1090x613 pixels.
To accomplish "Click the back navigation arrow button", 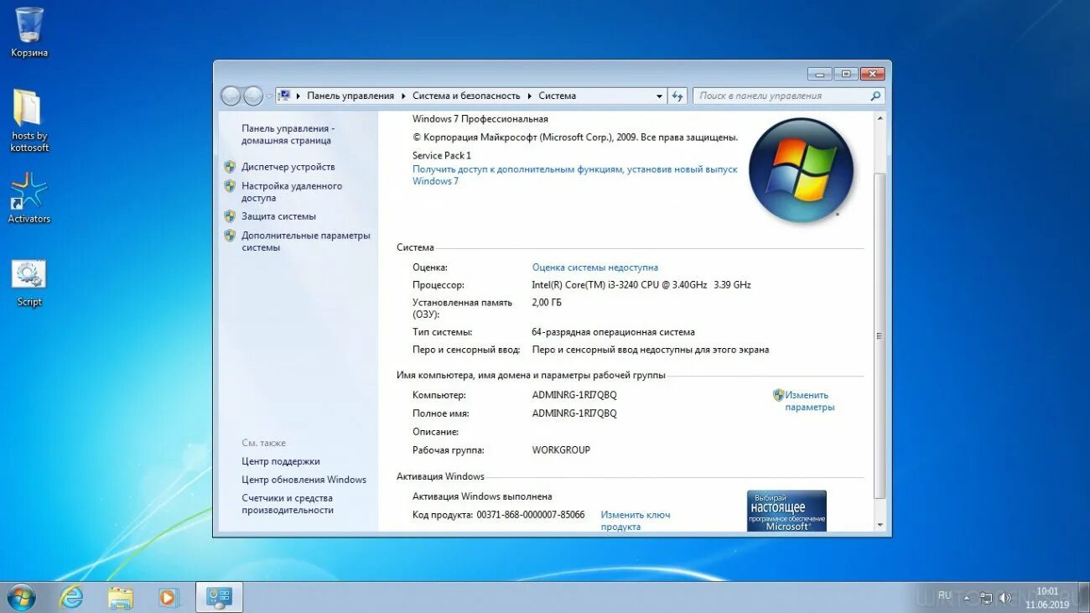I will pos(231,96).
